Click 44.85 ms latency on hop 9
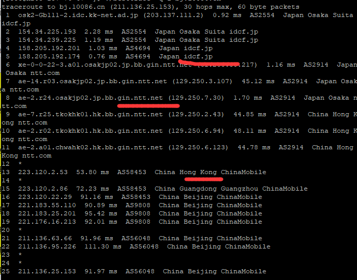The image size is (357, 280). click(x=250, y=114)
